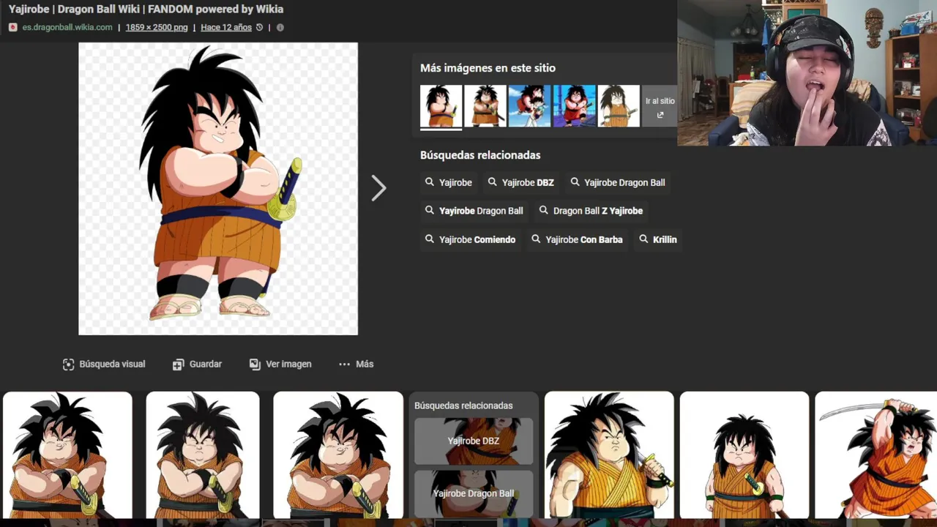
Task: Click the Ir al sitio button
Action: click(x=660, y=106)
